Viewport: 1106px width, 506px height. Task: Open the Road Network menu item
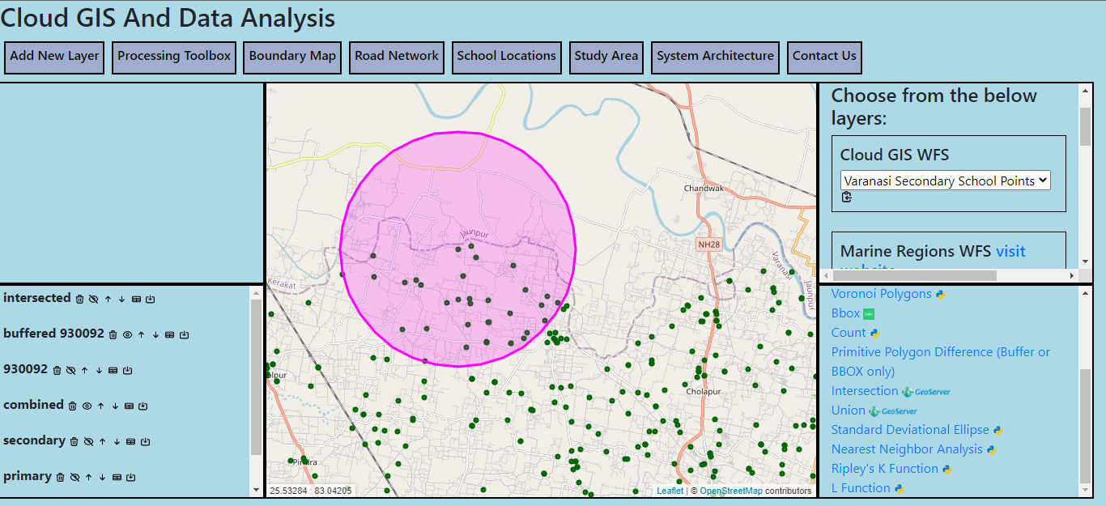pos(397,57)
